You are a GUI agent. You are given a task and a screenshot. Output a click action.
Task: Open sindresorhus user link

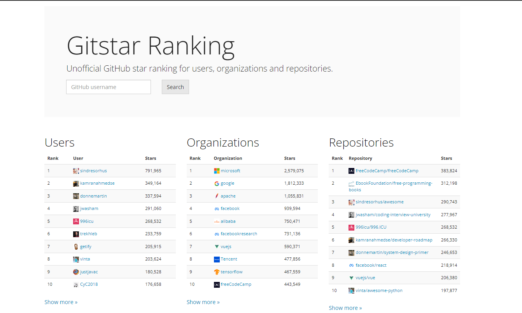(93, 171)
